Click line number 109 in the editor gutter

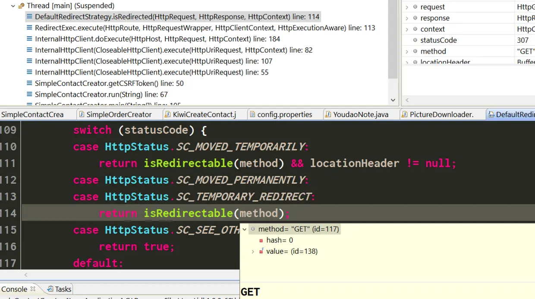[8, 130]
